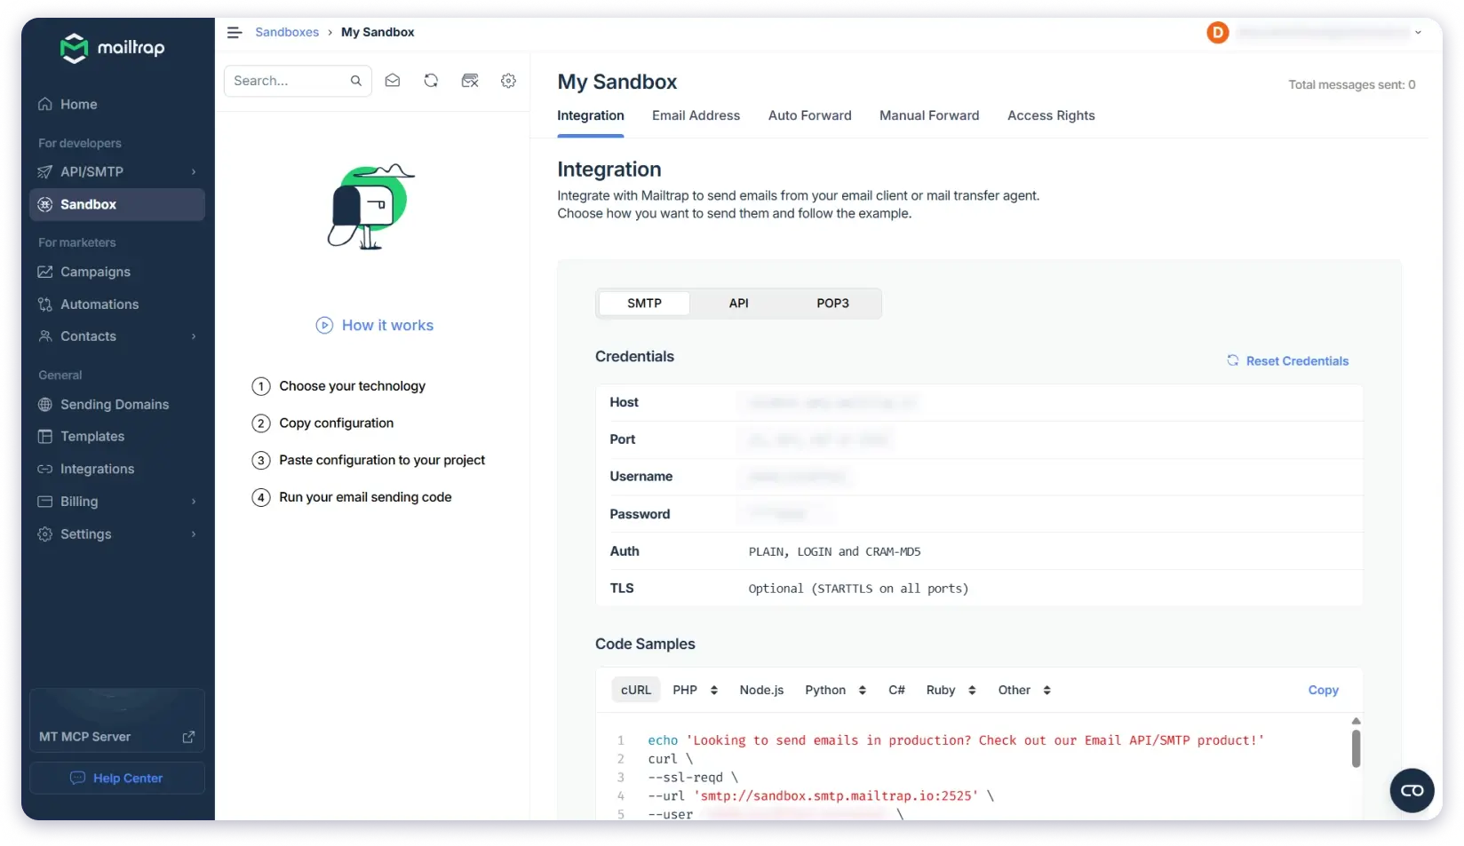Expand the Billing submenu chevron
Screen dimensions: 1464x846
(x=194, y=502)
